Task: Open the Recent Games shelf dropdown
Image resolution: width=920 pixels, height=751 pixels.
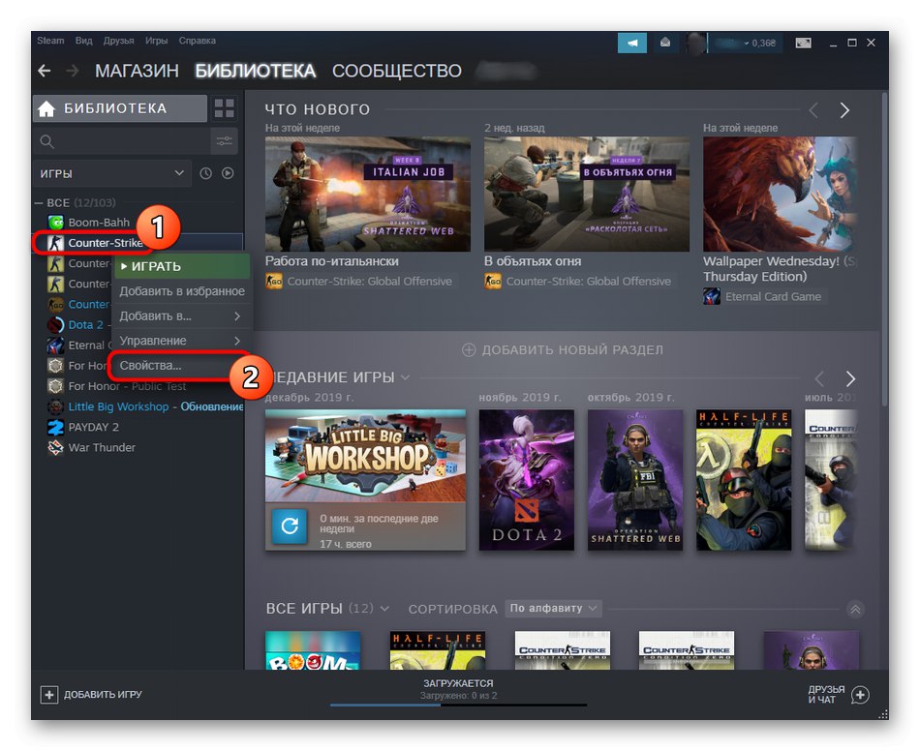Action: 406,377
